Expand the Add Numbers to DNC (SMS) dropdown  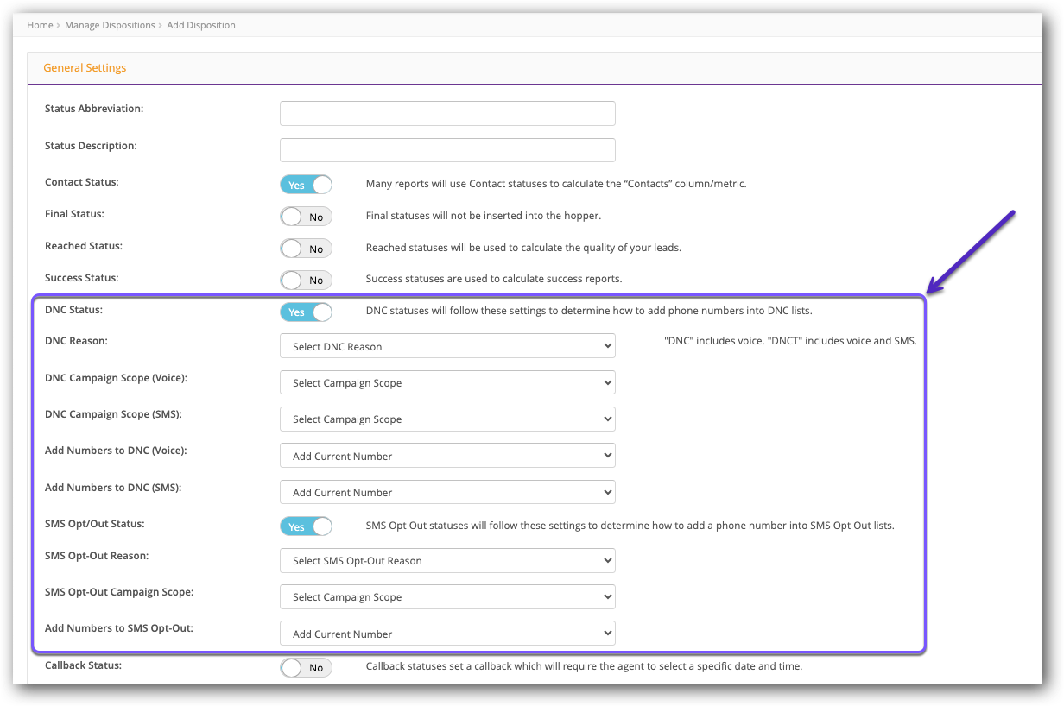[x=447, y=492]
